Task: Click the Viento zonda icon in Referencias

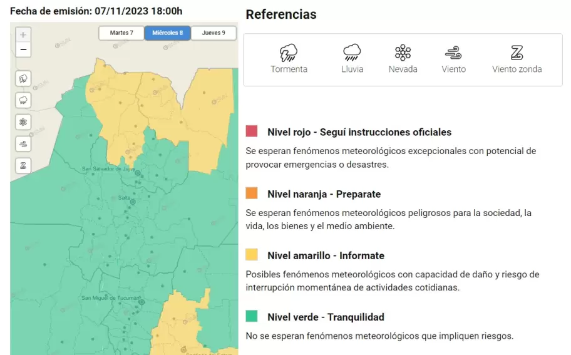Action: point(517,53)
